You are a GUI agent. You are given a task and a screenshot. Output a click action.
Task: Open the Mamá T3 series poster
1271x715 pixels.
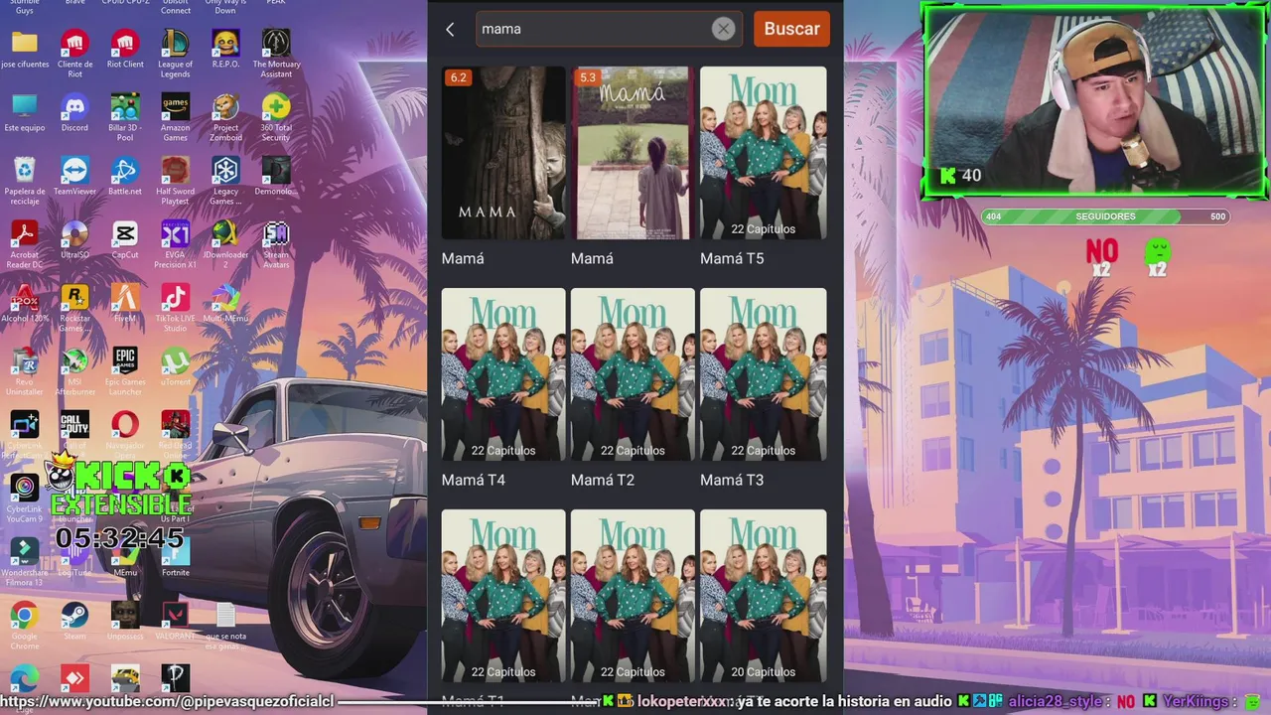763,374
